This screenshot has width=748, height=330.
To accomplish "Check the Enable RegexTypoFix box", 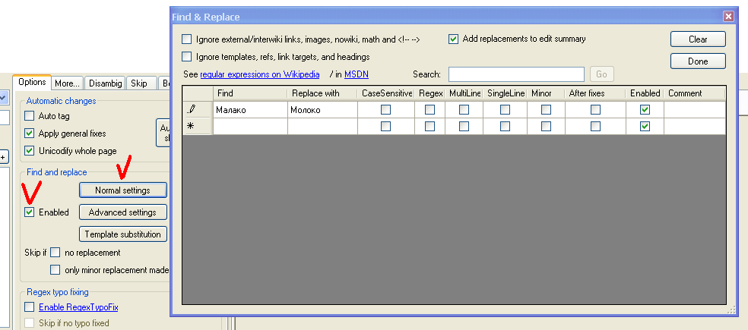I will click(30, 307).
